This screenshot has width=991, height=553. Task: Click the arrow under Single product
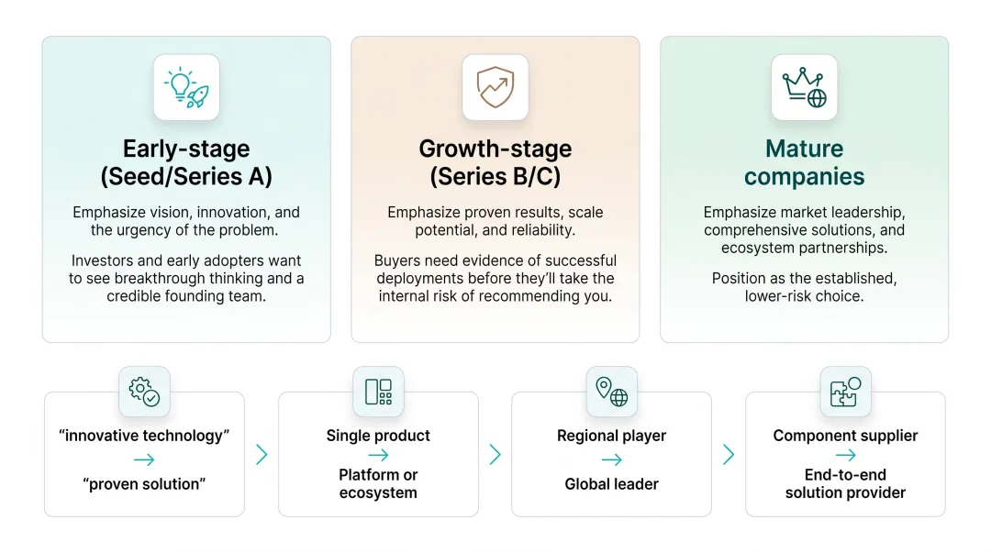pos(378,455)
